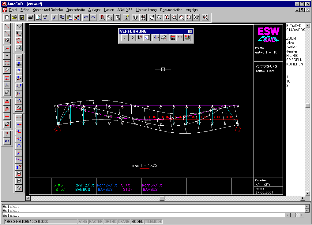This screenshot has height=225, width=312.
Task: Choose -alles in the ZOOM screen menu
Action: pos(290,43)
